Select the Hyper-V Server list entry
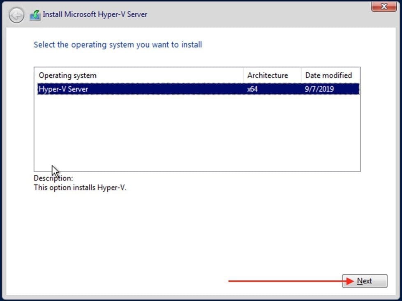402x301 pixels. pos(63,89)
